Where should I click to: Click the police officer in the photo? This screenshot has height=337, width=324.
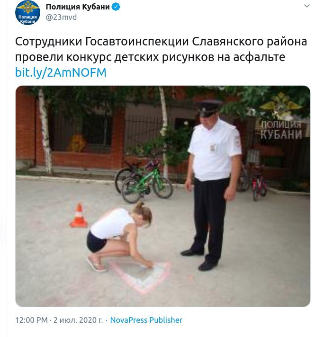[212, 185]
